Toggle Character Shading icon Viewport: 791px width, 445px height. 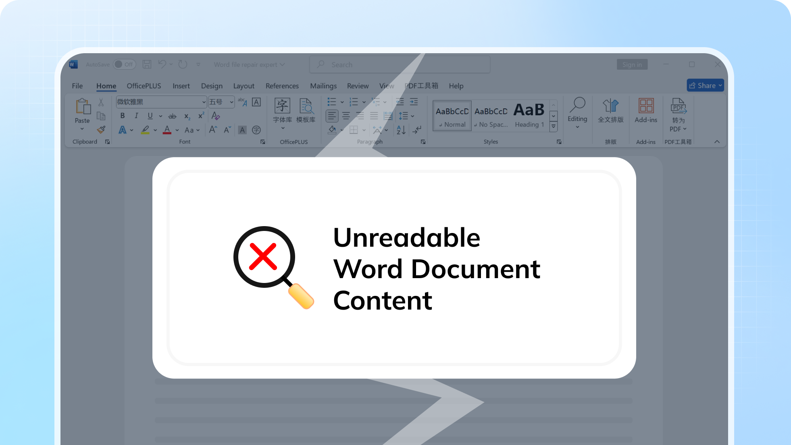[x=242, y=130]
